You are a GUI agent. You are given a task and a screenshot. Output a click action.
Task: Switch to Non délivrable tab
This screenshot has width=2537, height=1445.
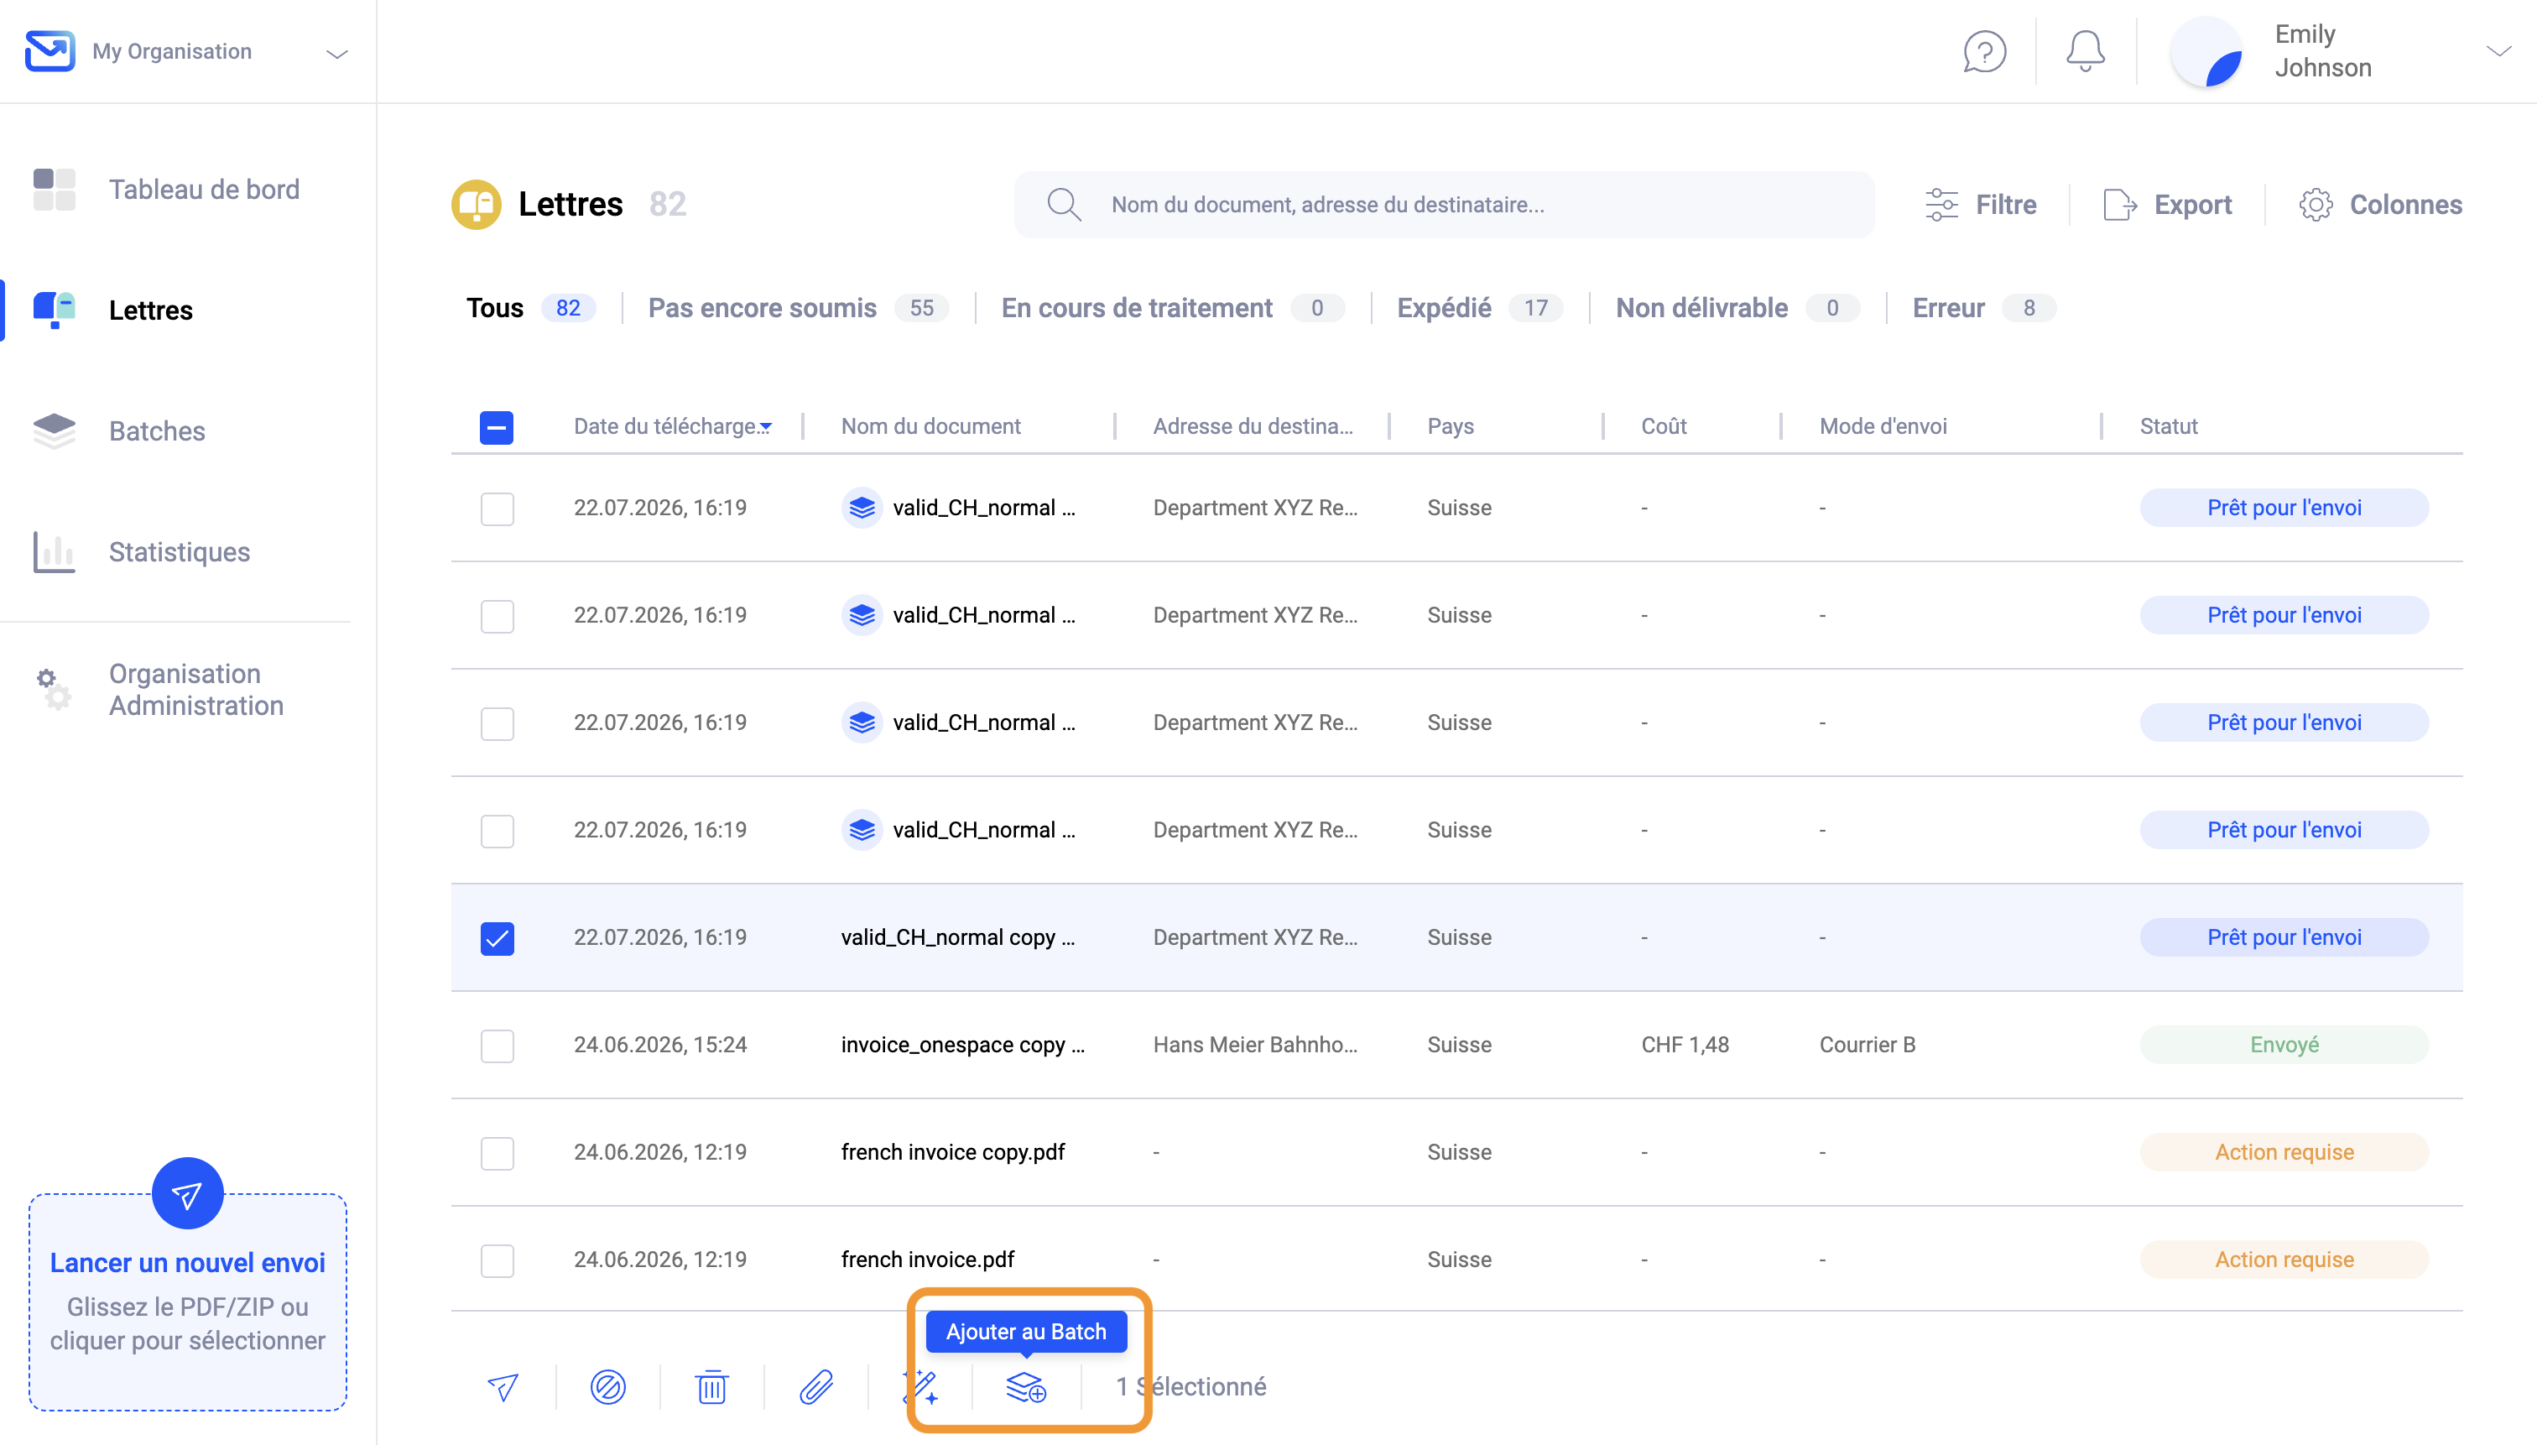pos(1737,309)
